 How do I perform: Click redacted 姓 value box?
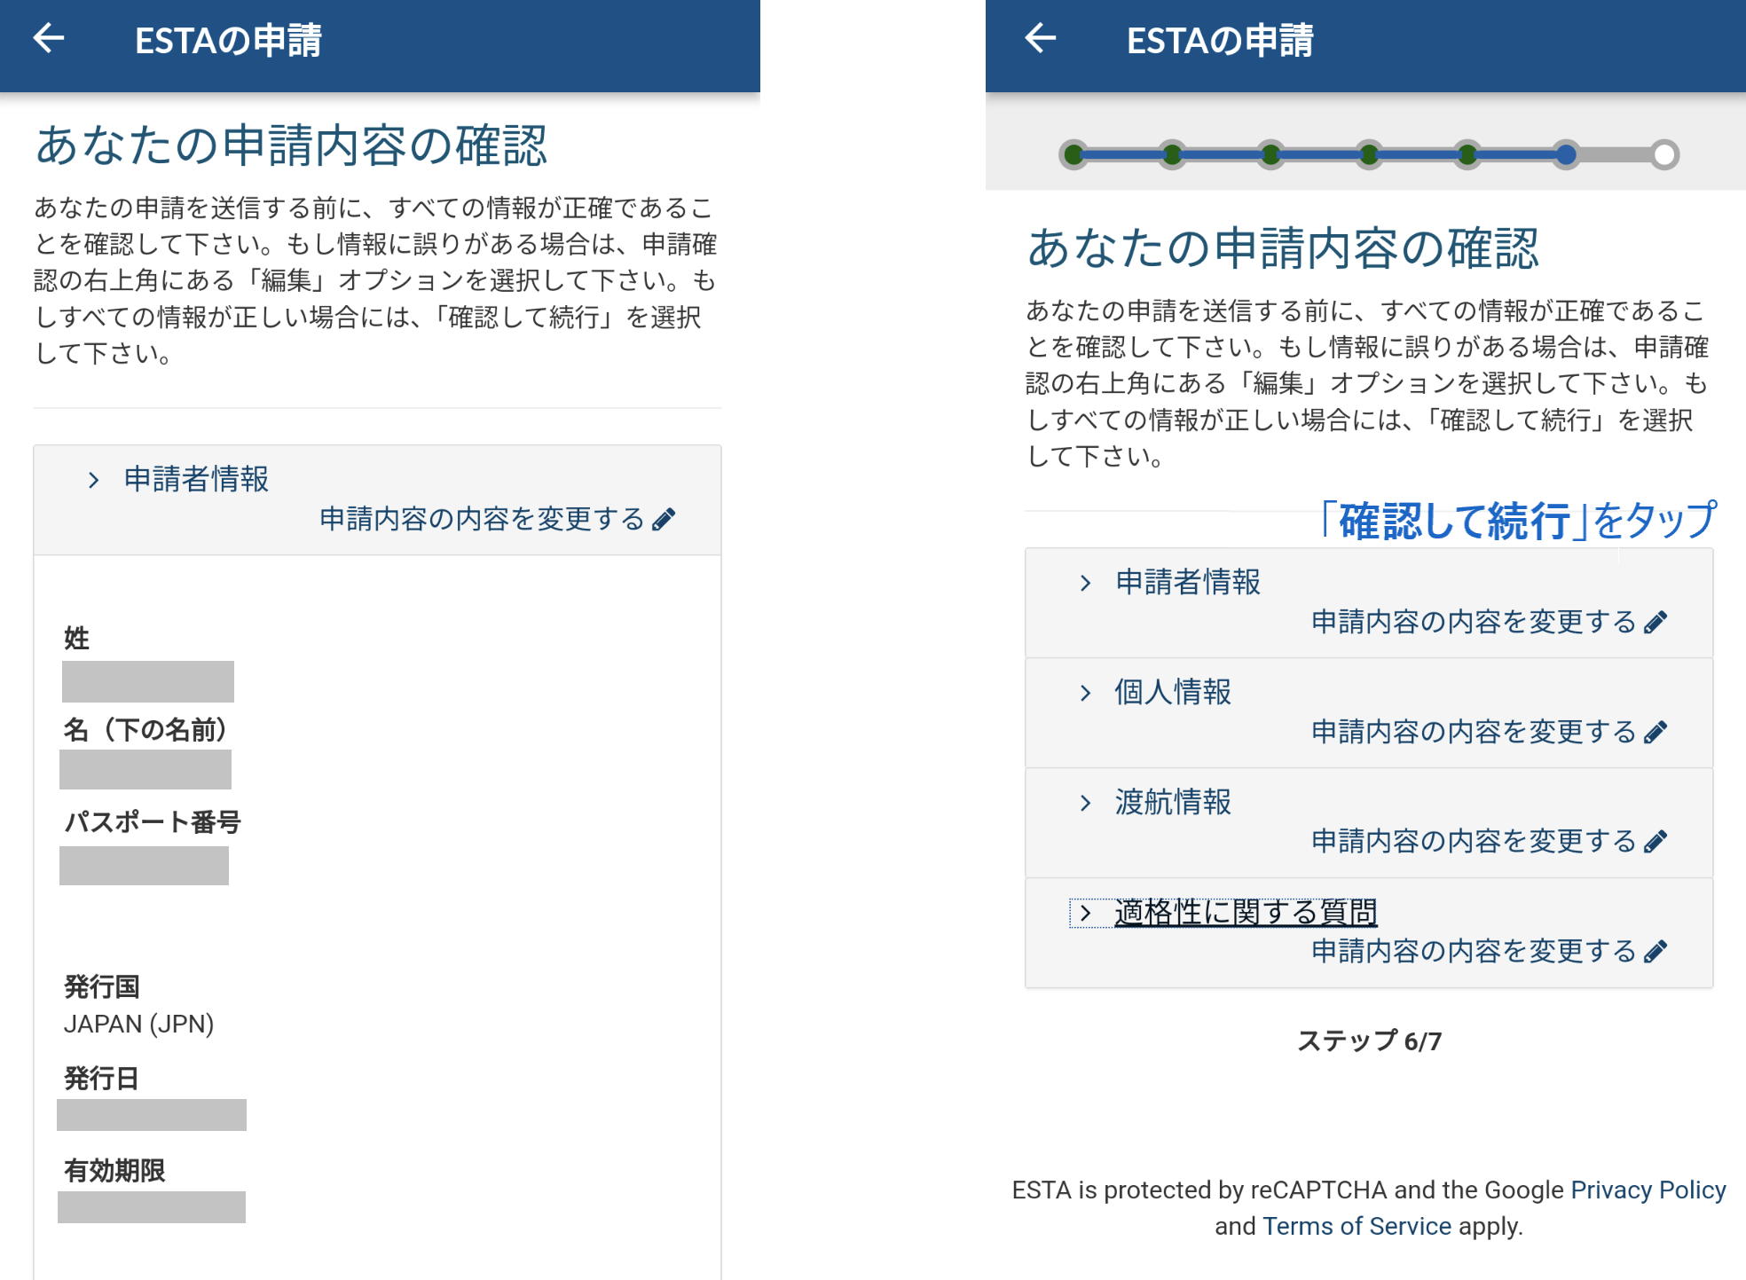(x=148, y=681)
